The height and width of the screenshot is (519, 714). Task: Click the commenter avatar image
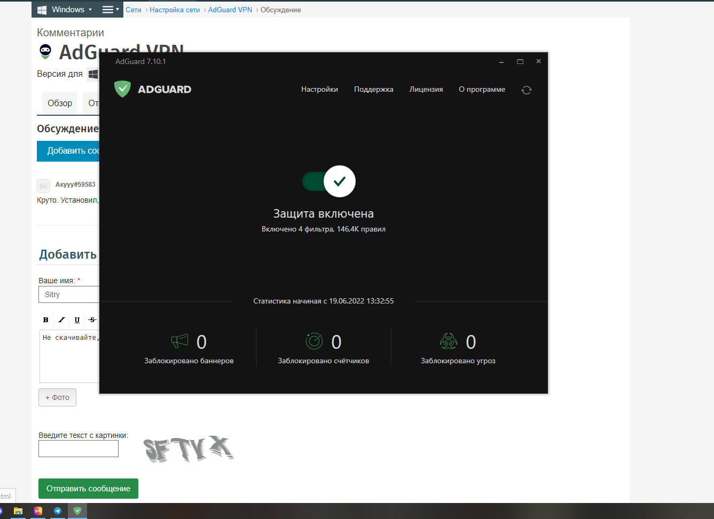coord(43,186)
